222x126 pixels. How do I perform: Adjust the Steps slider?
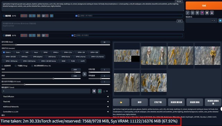click(56, 45)
